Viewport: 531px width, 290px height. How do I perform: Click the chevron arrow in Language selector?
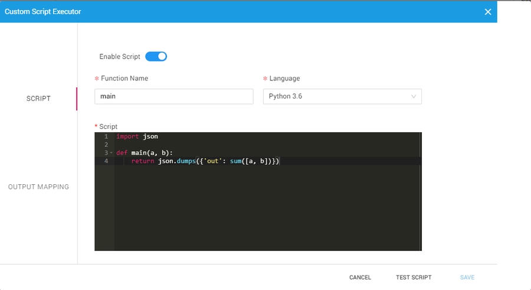(x=414, y=96)
